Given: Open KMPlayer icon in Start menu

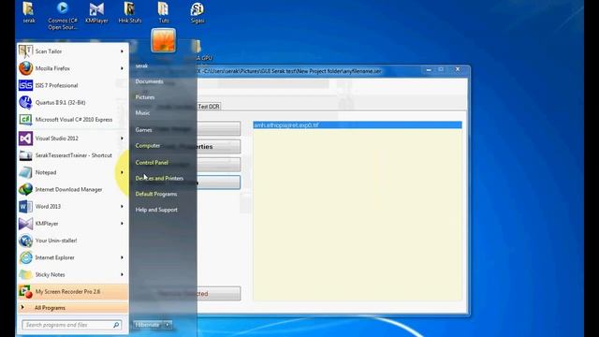Looking at the screenshot, I should (x=25, y=224).
